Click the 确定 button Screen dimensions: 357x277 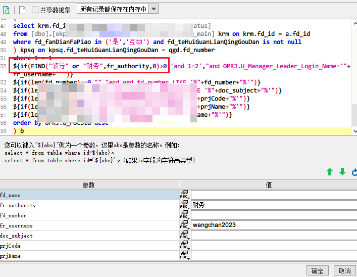click(317, 271)
